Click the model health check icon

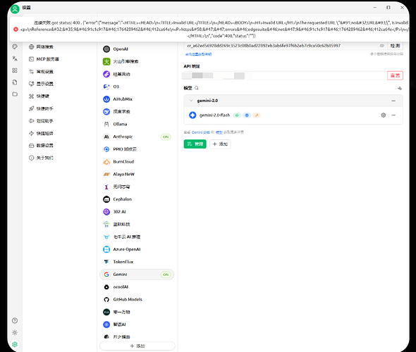[x=400, y=88]
